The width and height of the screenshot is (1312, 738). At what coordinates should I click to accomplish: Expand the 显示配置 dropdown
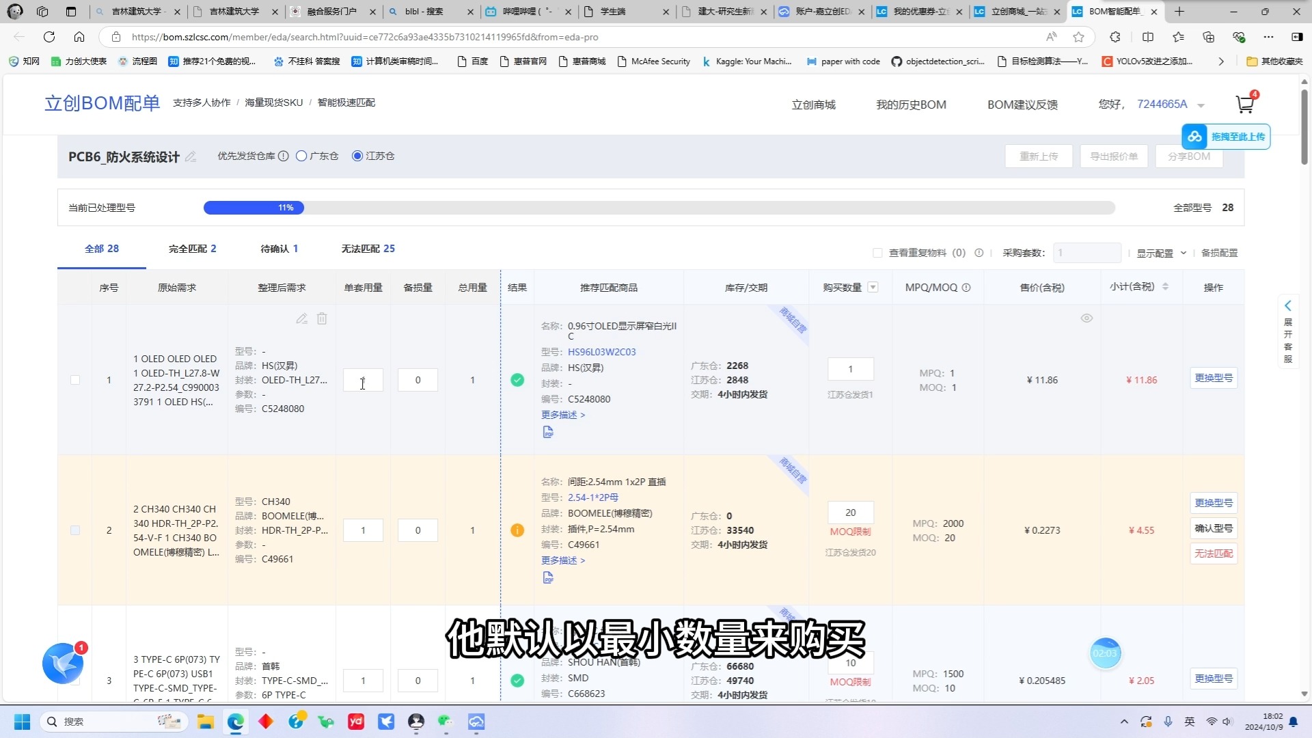coord(1162,253)
